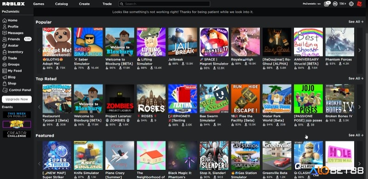Viewport: 368px width, 179px height.
Task: Open the Home sidebar icon
Action: tap(5, 20)
